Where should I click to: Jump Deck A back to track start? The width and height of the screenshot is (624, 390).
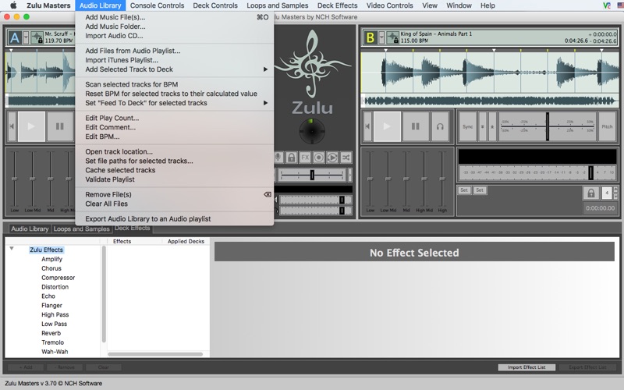pyautogui.click(x=12, y=126)
